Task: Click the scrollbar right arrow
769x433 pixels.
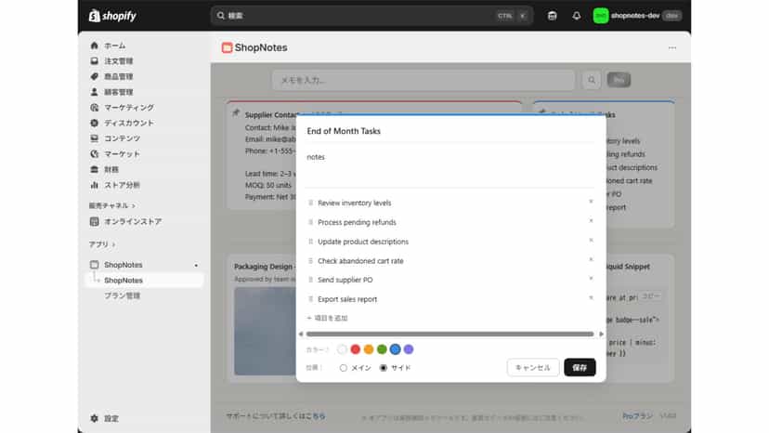Action: 601,334
